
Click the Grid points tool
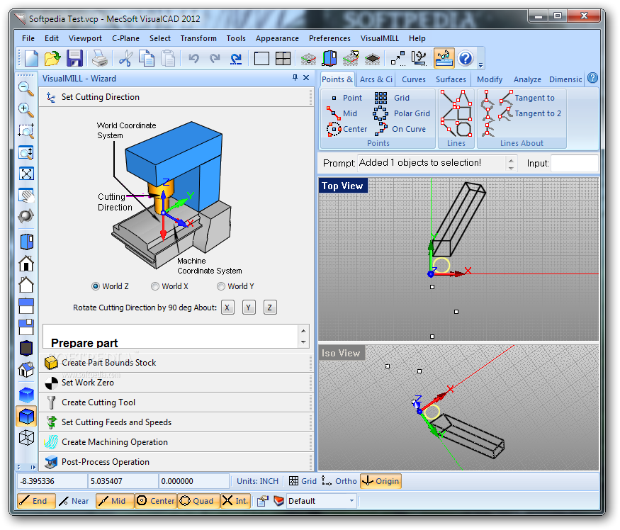(391, 98)
